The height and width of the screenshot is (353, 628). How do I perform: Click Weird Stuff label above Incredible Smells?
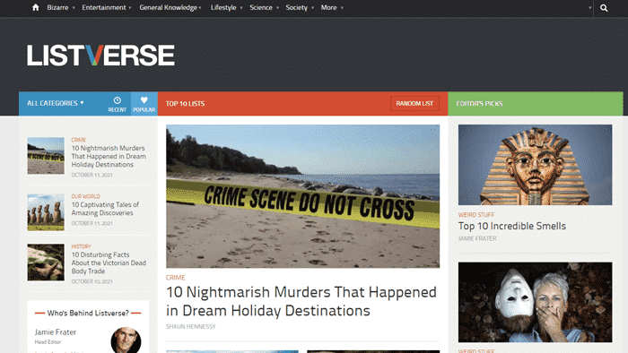click(x=476, y=215)
